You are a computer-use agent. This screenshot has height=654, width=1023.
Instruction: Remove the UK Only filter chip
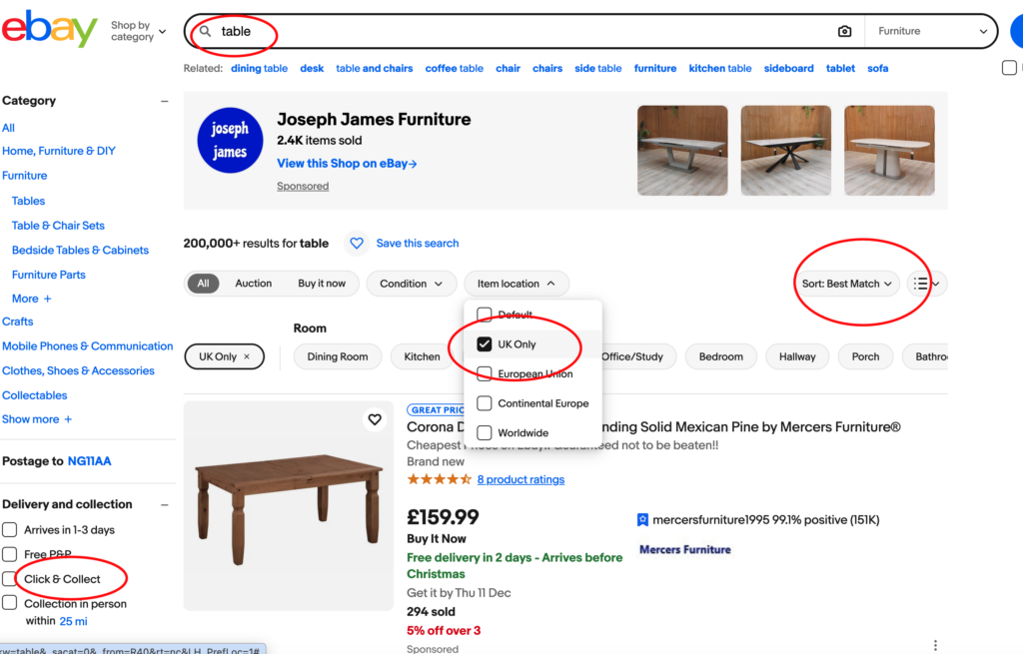(247, 356)
